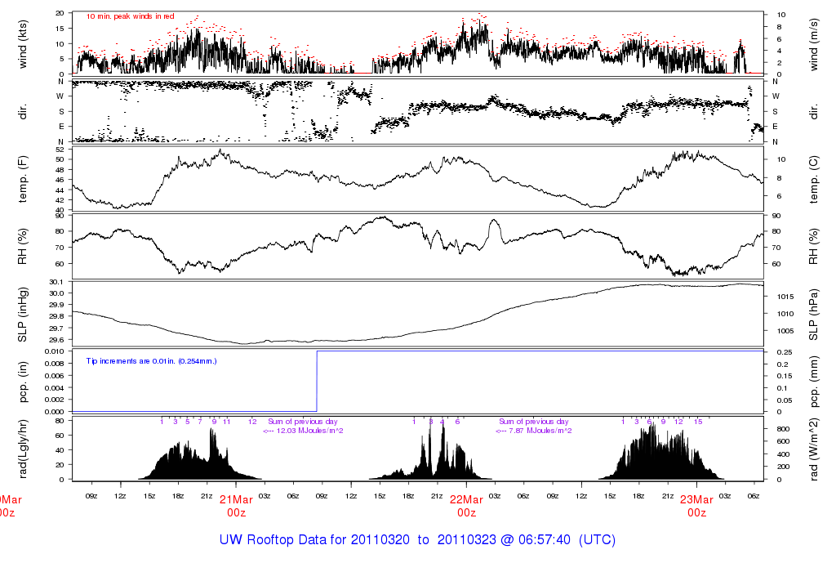This screenshot has width=836, height=572.
Task: Click the right 'wind (m/s)' axis label
Action: point(814,44)
